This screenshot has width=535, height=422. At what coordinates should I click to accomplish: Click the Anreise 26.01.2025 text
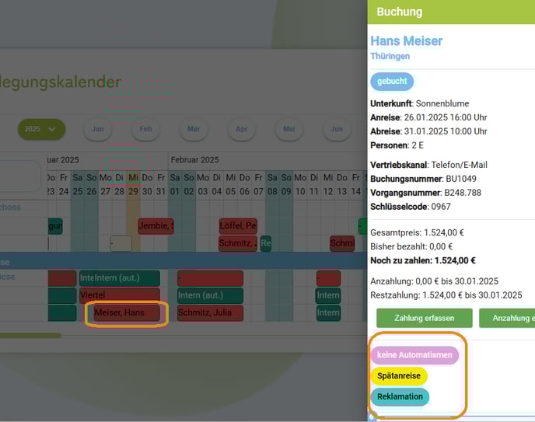(x=428, y=117)
